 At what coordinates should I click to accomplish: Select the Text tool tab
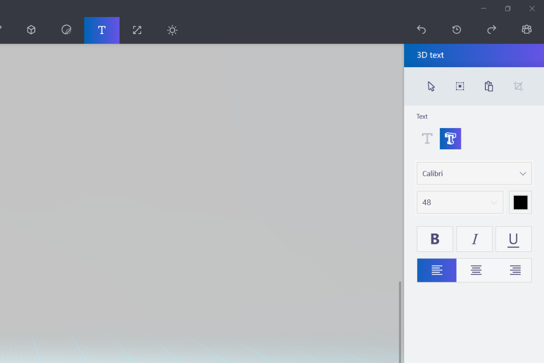point(102,30)
